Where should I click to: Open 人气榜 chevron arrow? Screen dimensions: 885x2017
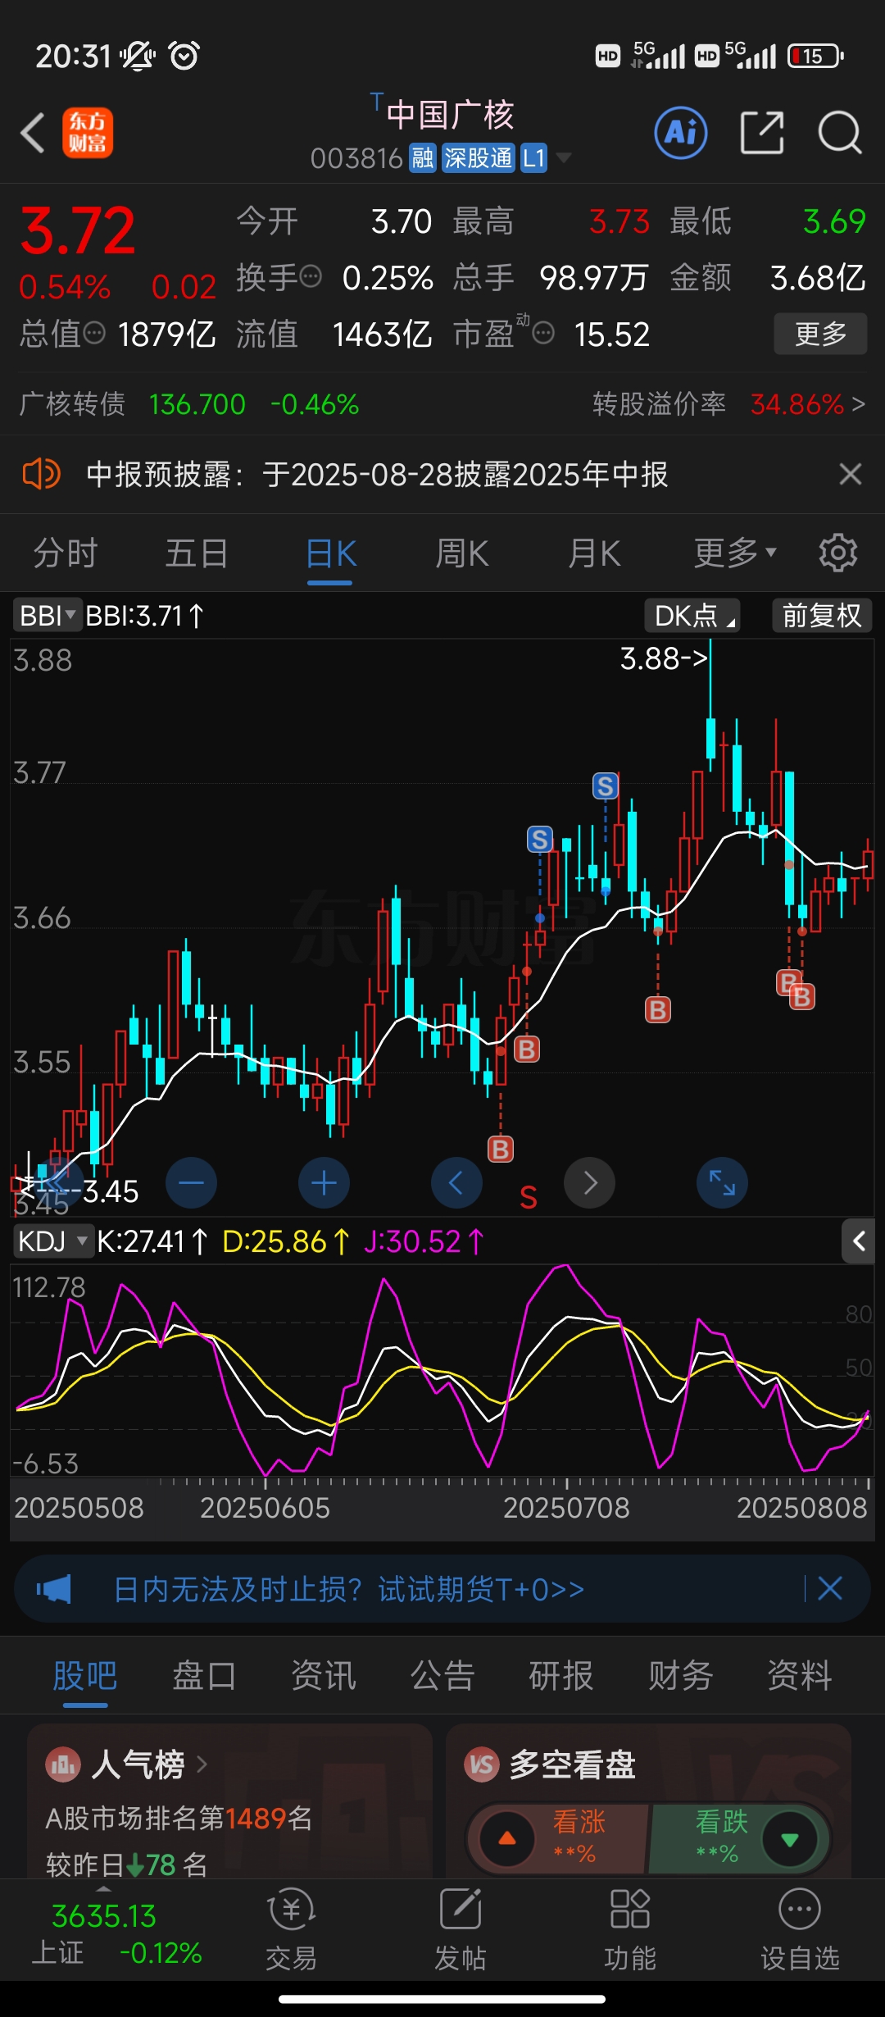tap(202, 1764)
